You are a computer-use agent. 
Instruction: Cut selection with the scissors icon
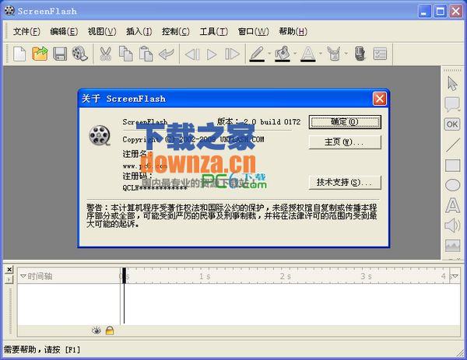click(105, 54)
